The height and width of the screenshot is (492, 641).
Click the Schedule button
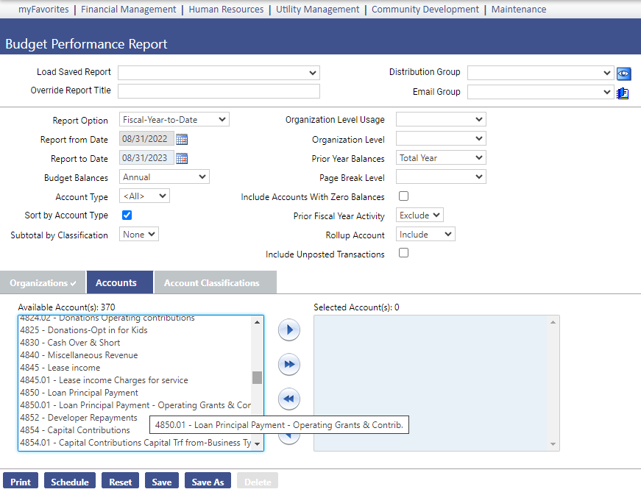pos(70,482)
